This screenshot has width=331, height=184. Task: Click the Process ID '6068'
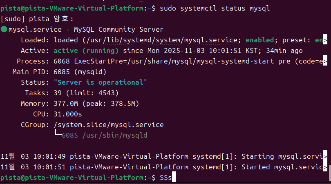[x=61, y=61]
